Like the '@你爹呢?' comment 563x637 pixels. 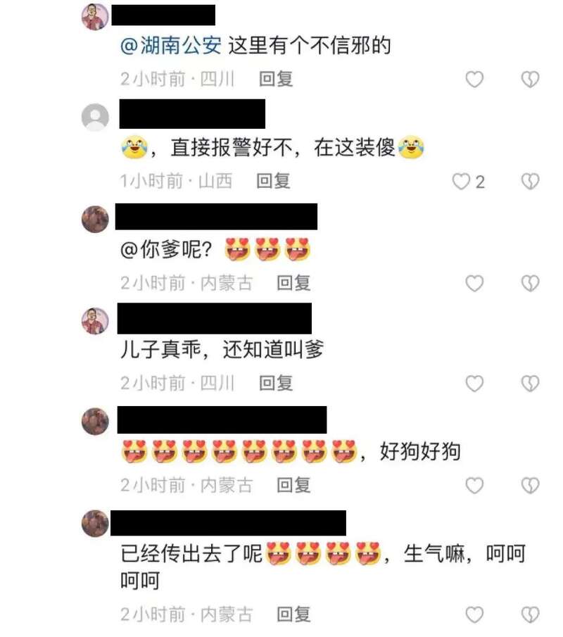(474, 284)
